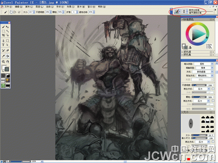Image resolution: width=218 pixels, height=163 pixels.
Task: Open the 编辑 menu
Action: (19, 7)
